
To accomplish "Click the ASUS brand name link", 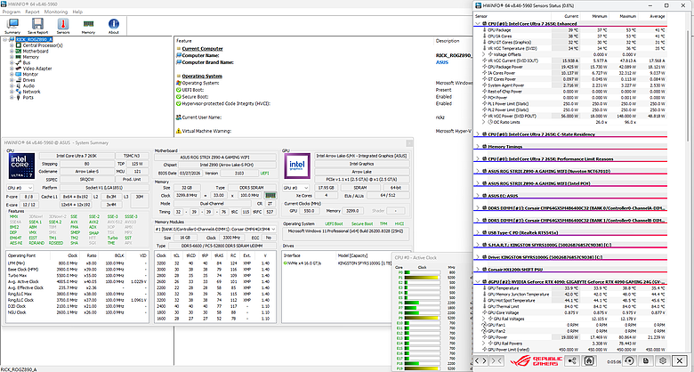I will click(441, 62).
